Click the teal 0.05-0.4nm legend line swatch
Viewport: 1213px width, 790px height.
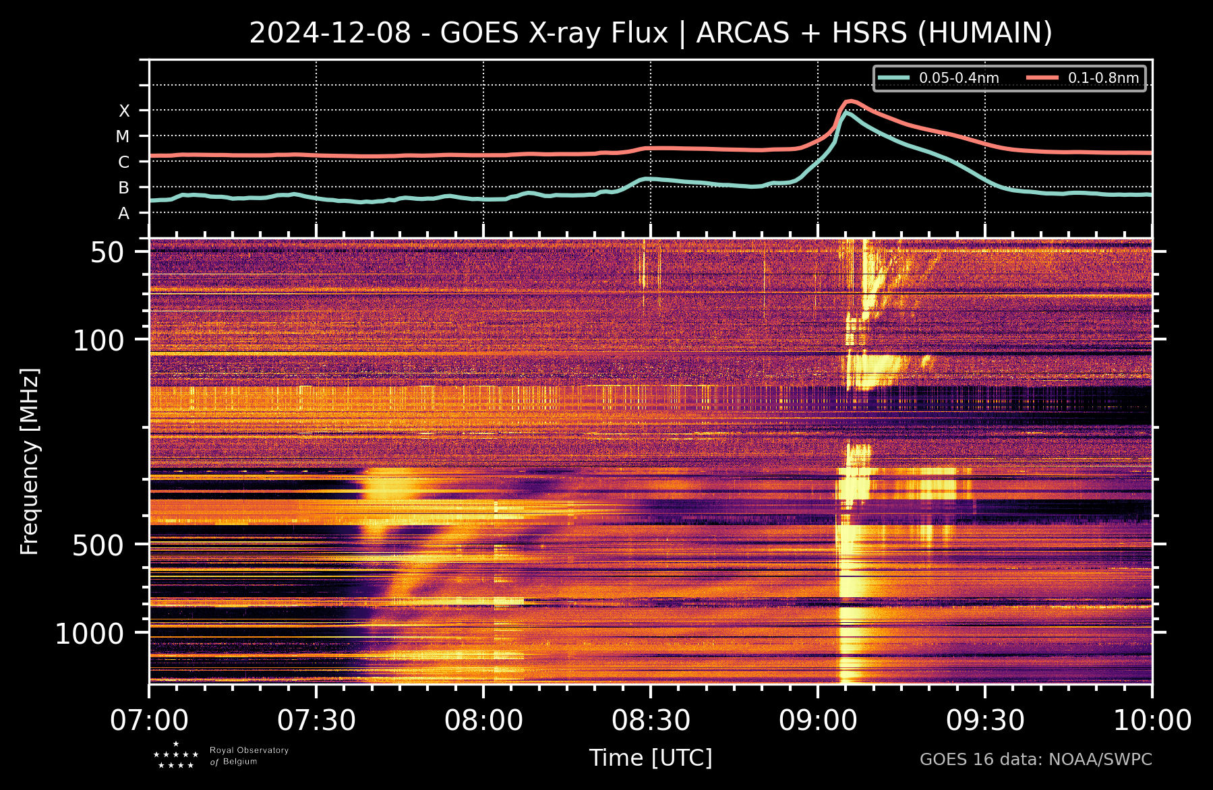click(x=893, y=78)
